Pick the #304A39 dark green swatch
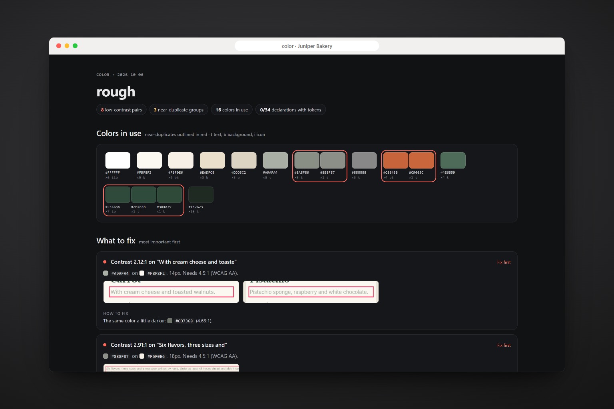 tap(169, 195)
